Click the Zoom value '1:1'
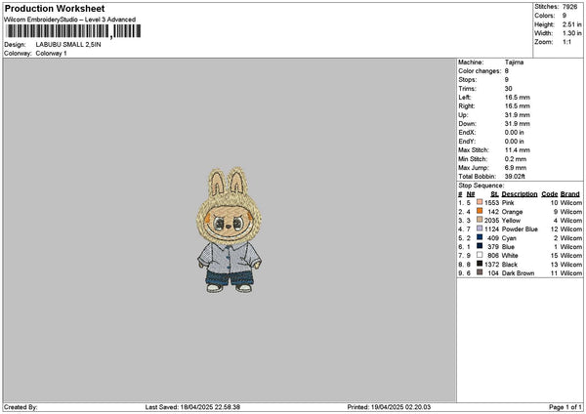Viewport: 586px width, 414px height. (x=566, y=42)
